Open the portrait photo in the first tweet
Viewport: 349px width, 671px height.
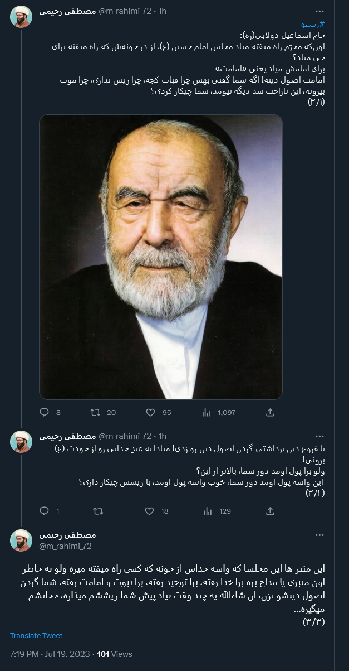(x=160, y=254)
